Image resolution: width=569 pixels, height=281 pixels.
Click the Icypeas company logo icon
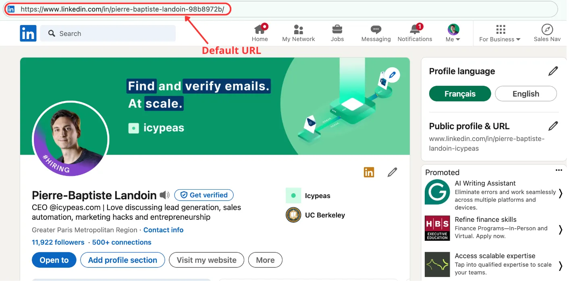click(x=293, y=196)
